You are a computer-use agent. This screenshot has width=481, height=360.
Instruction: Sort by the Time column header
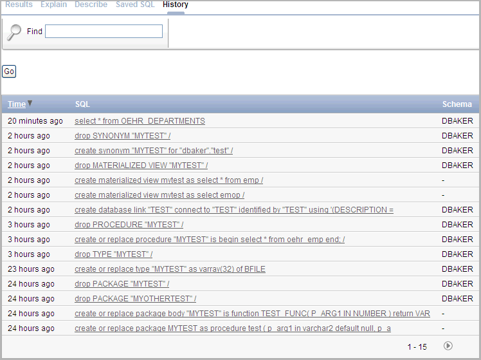[x=17, y=104]
